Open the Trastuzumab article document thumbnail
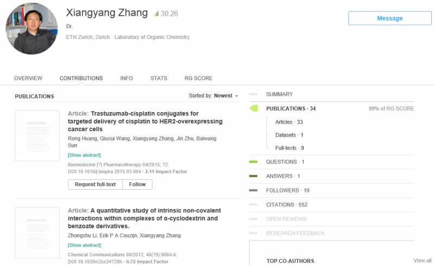The width and height of the screenshot is (434, 265). tap(37, 135)
